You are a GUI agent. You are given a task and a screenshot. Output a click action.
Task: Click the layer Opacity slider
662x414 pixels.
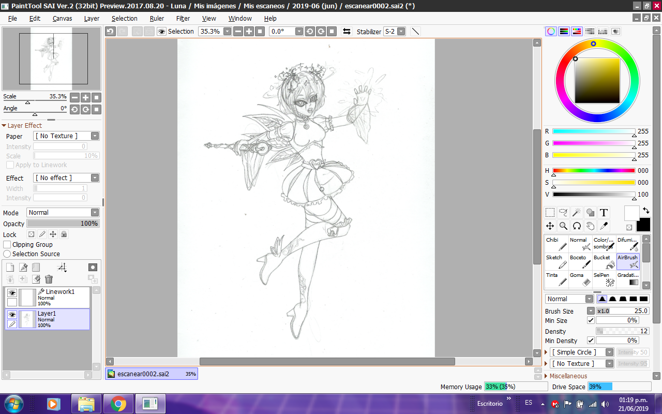coord(63,224)
